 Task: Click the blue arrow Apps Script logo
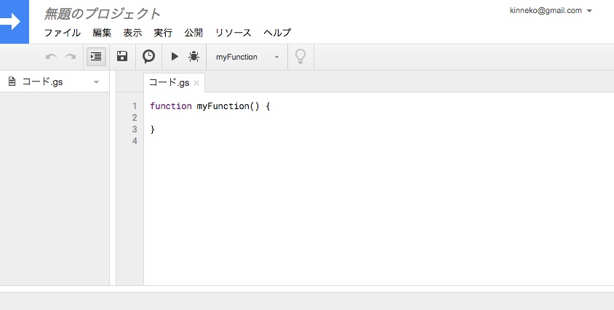point(13,22)
